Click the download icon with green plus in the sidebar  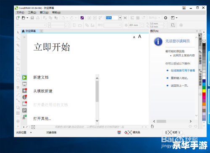(24, 117)
